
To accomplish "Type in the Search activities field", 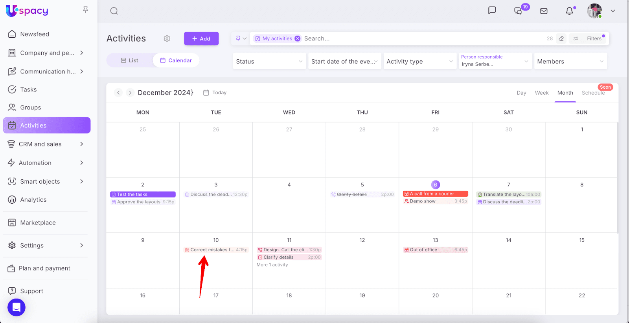I will (x=421, y=38).
